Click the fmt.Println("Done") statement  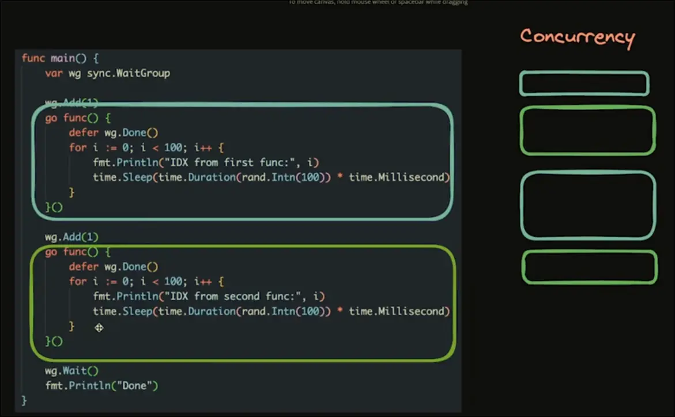[101, 386]
